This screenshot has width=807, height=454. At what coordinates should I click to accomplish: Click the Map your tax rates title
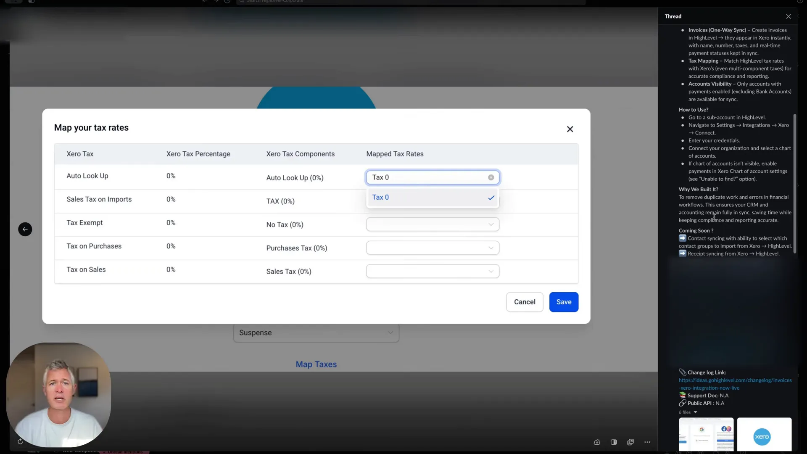[x=91, y=128]
